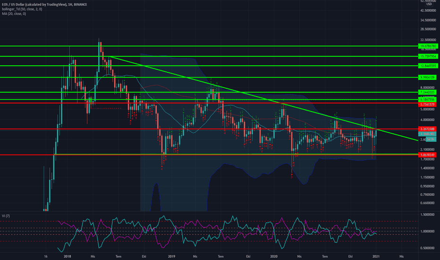Open the EOS / US Dollar symbol title

coord(44,5)
